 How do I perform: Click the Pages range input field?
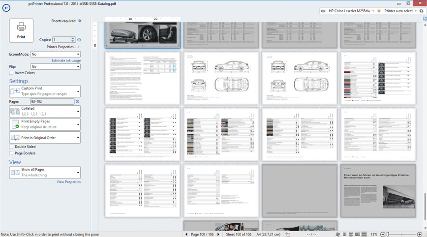coord(52,102)
